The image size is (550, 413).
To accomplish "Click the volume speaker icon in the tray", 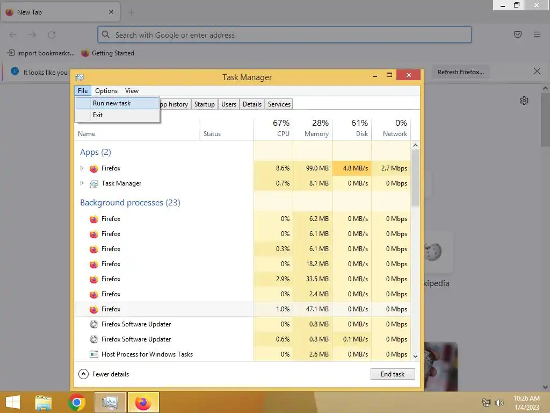I will coord(499,402).
